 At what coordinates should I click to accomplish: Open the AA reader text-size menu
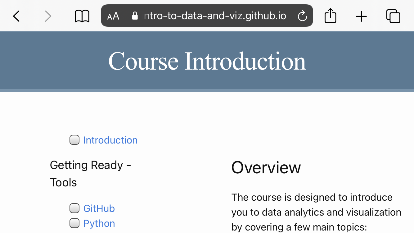click(x=113, y=16)
